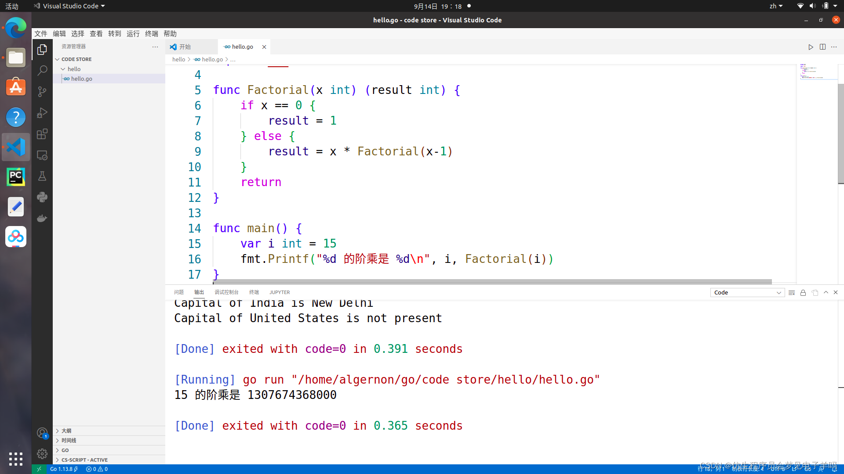The width and height of the screenshot is (844, 474).
Task: Open Ubuntu Software from the dock
Action: coord(16,87)
